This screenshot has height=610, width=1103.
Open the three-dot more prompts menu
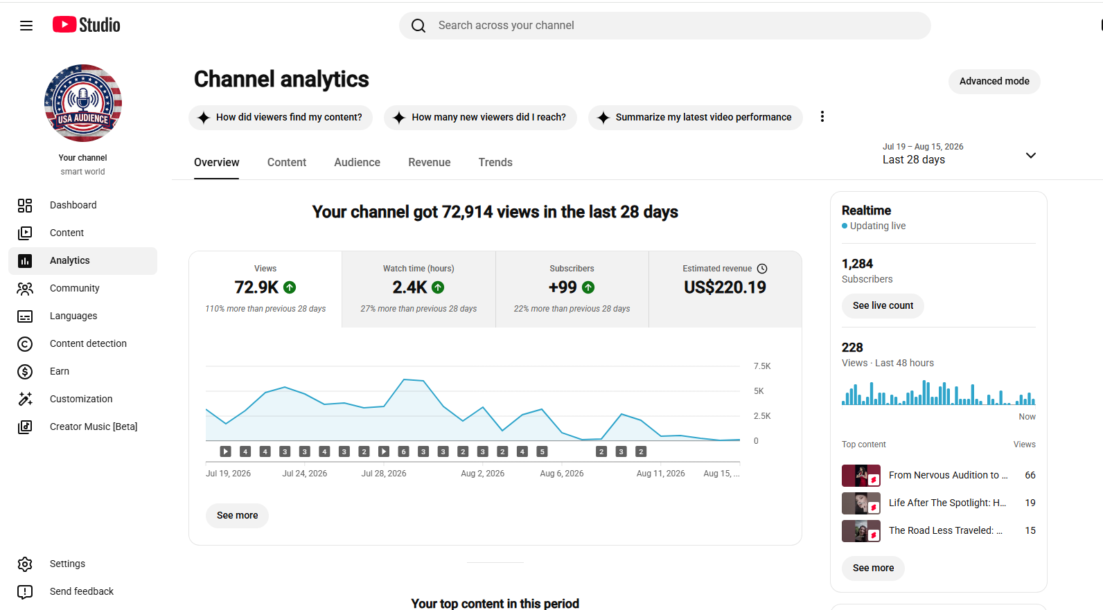[822, 117]
